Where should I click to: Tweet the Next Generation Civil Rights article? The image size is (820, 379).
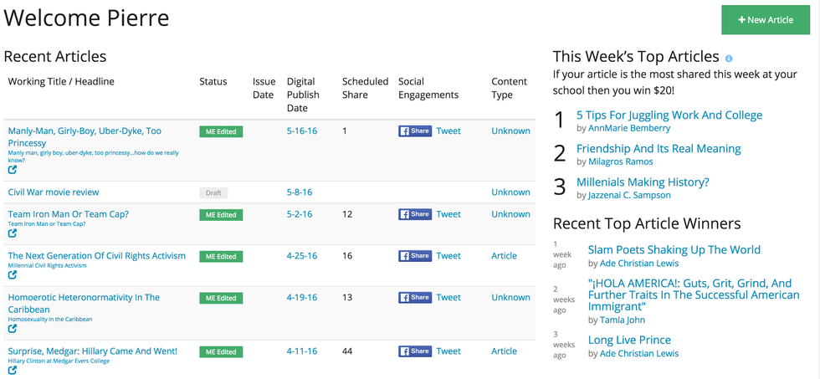[448, 256]
